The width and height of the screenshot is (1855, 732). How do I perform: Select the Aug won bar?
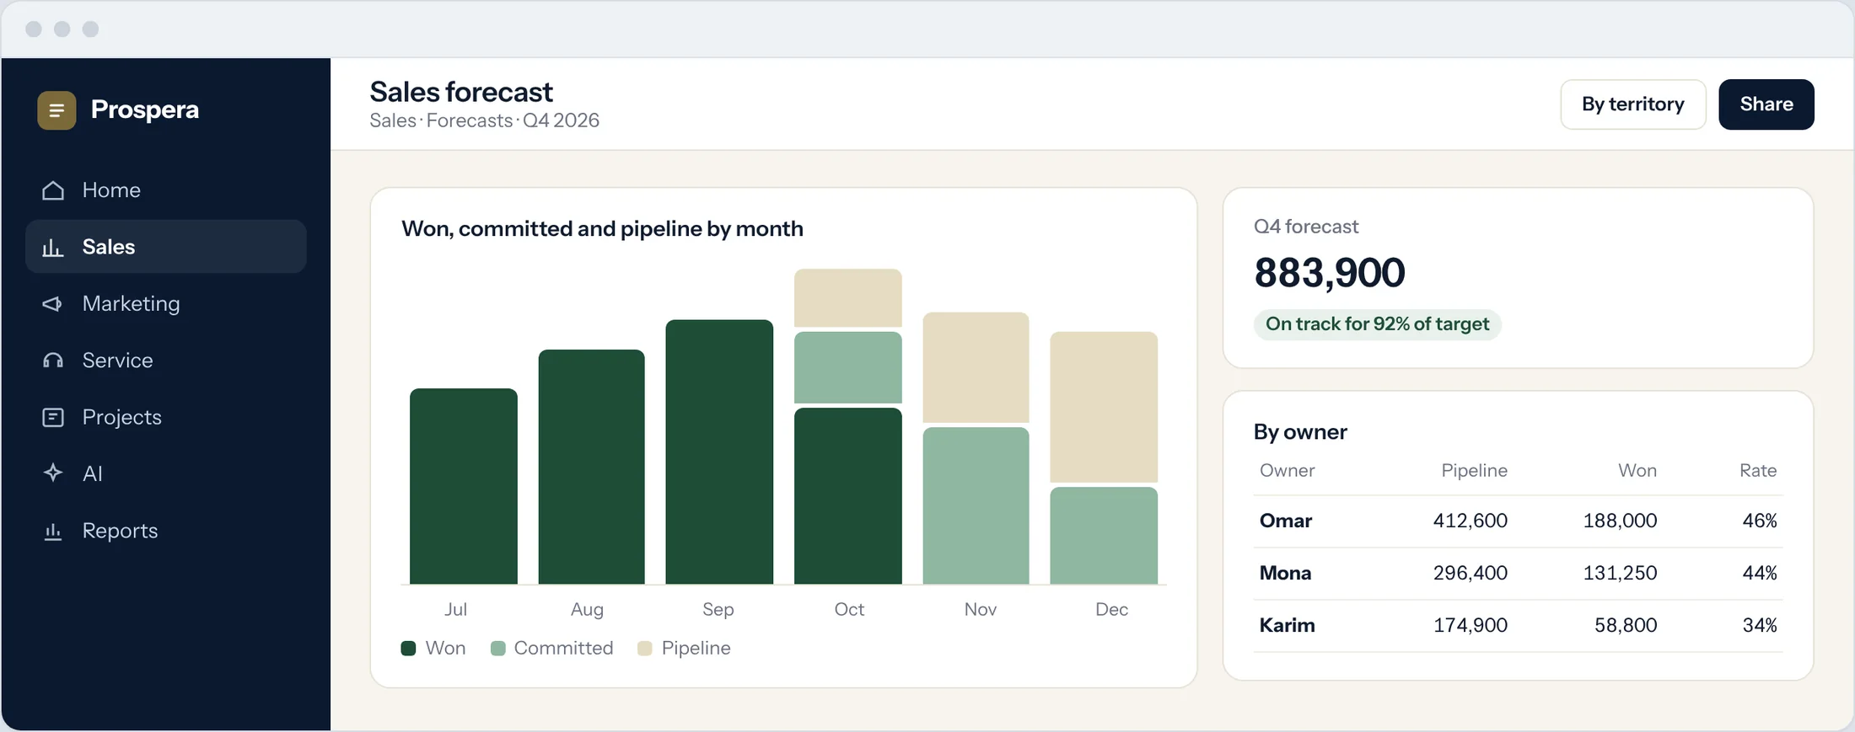591,467
